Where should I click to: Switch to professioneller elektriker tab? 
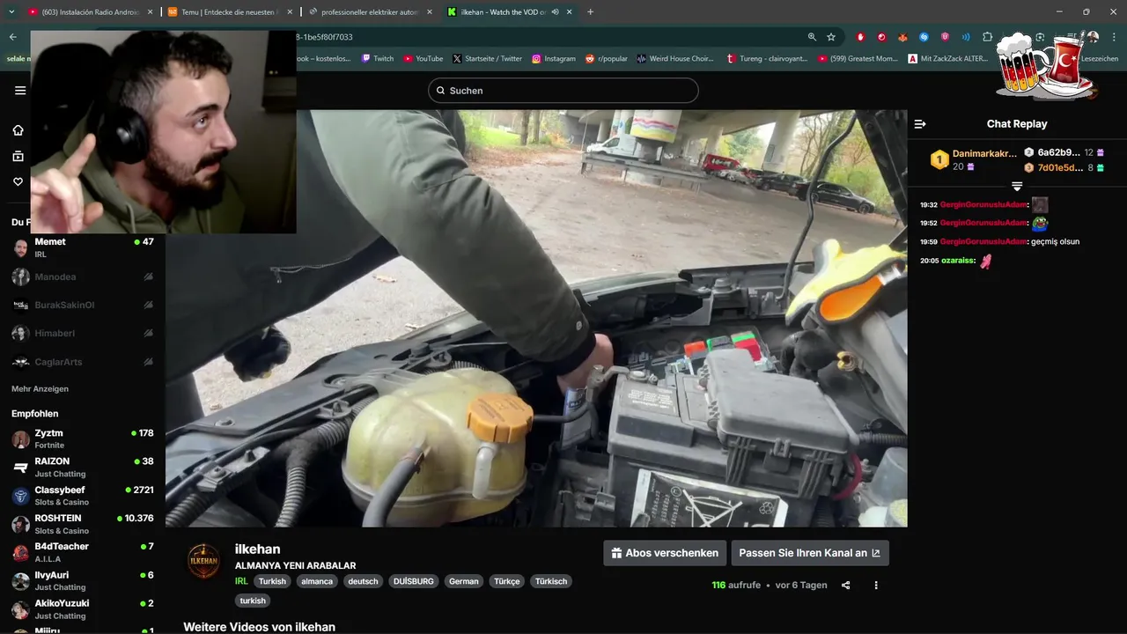pyautogui.click(x=369, y=12)
